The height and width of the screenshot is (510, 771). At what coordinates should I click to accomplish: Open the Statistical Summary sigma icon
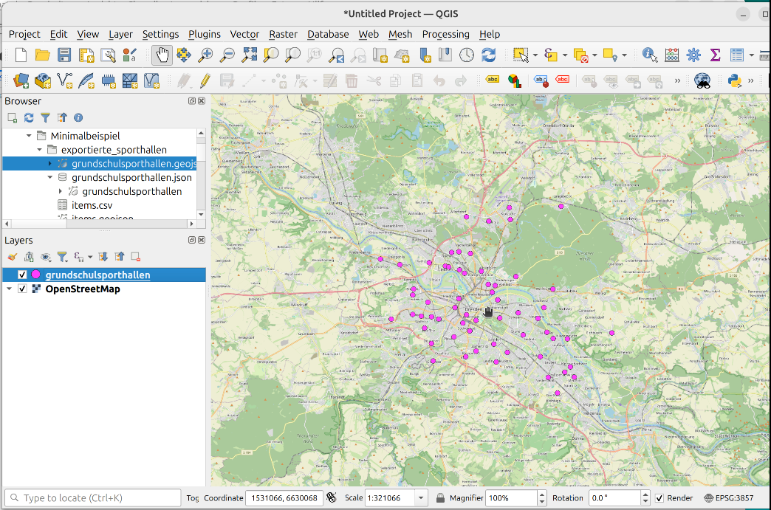tap(715, 55)
